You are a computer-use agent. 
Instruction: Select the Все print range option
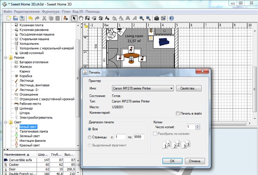point(90,129)
